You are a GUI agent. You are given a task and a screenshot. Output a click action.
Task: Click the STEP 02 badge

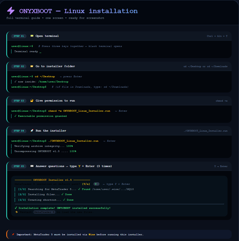19,66
